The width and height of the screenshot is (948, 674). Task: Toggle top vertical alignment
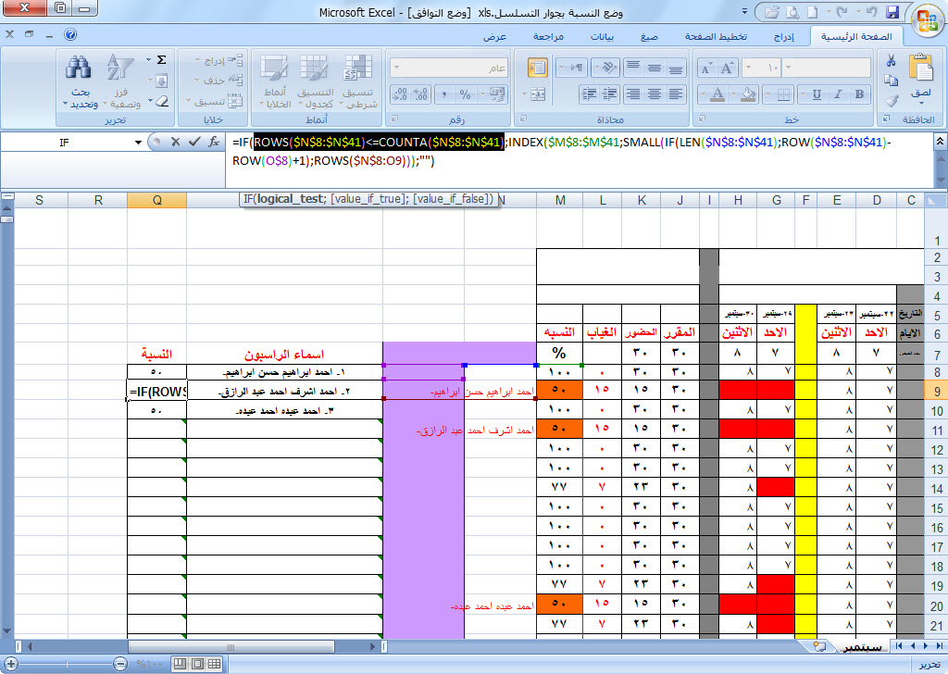click(x=633, y=68)
